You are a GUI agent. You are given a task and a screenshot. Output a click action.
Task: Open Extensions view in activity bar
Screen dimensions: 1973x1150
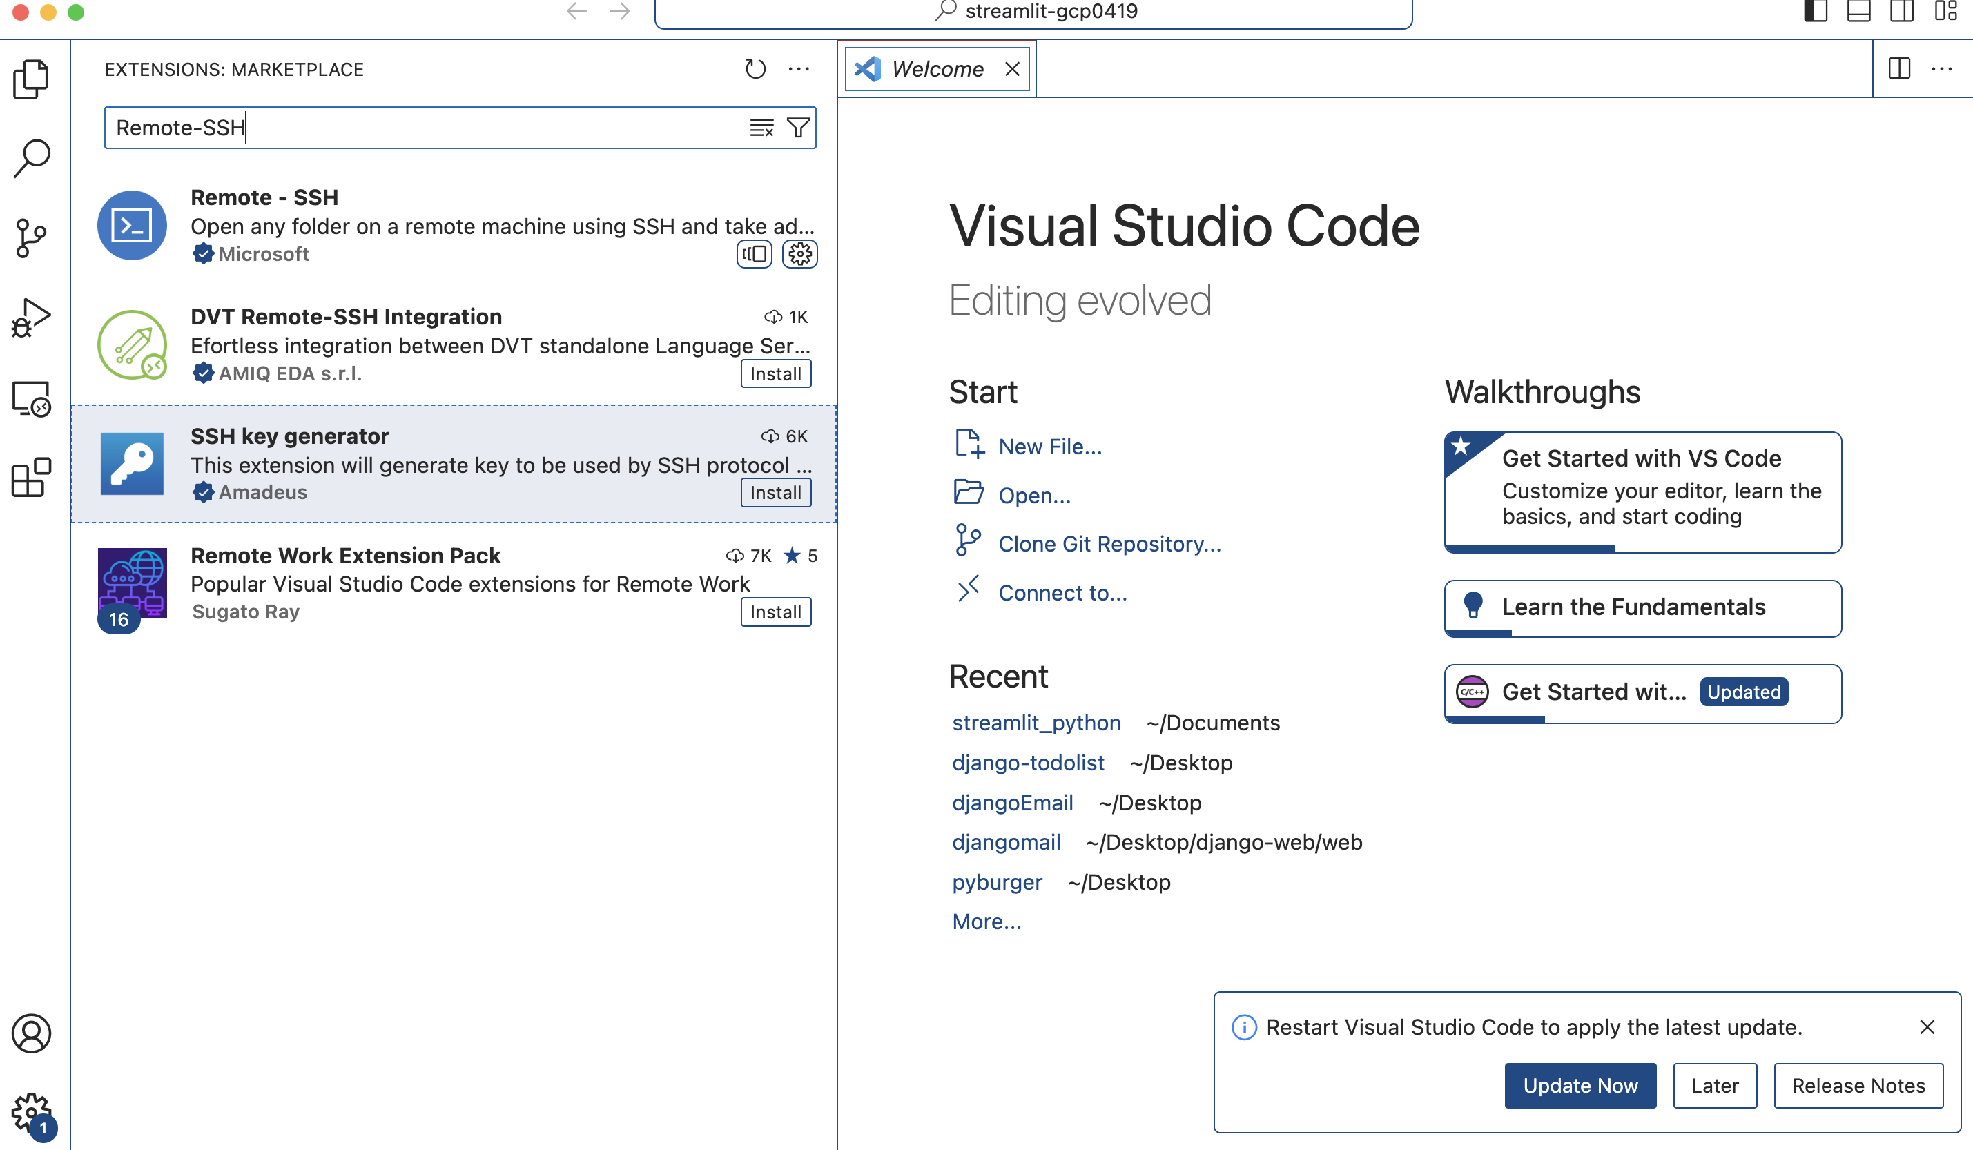coord(31,478)
